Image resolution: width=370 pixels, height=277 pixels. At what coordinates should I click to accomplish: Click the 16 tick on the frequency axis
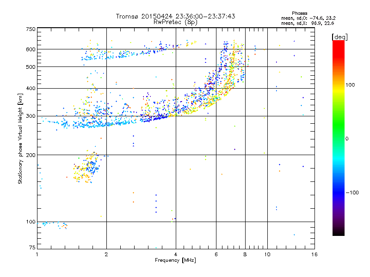(314, 254)
